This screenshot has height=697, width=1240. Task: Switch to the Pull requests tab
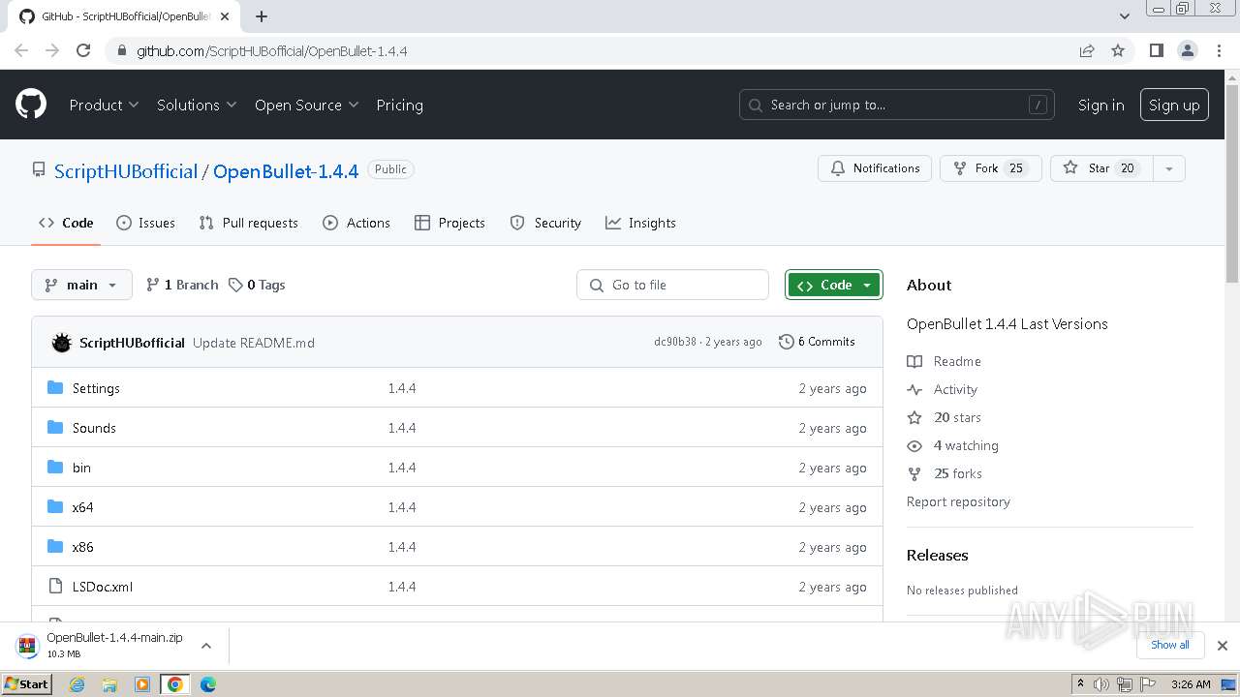click(x=249, y=223)
